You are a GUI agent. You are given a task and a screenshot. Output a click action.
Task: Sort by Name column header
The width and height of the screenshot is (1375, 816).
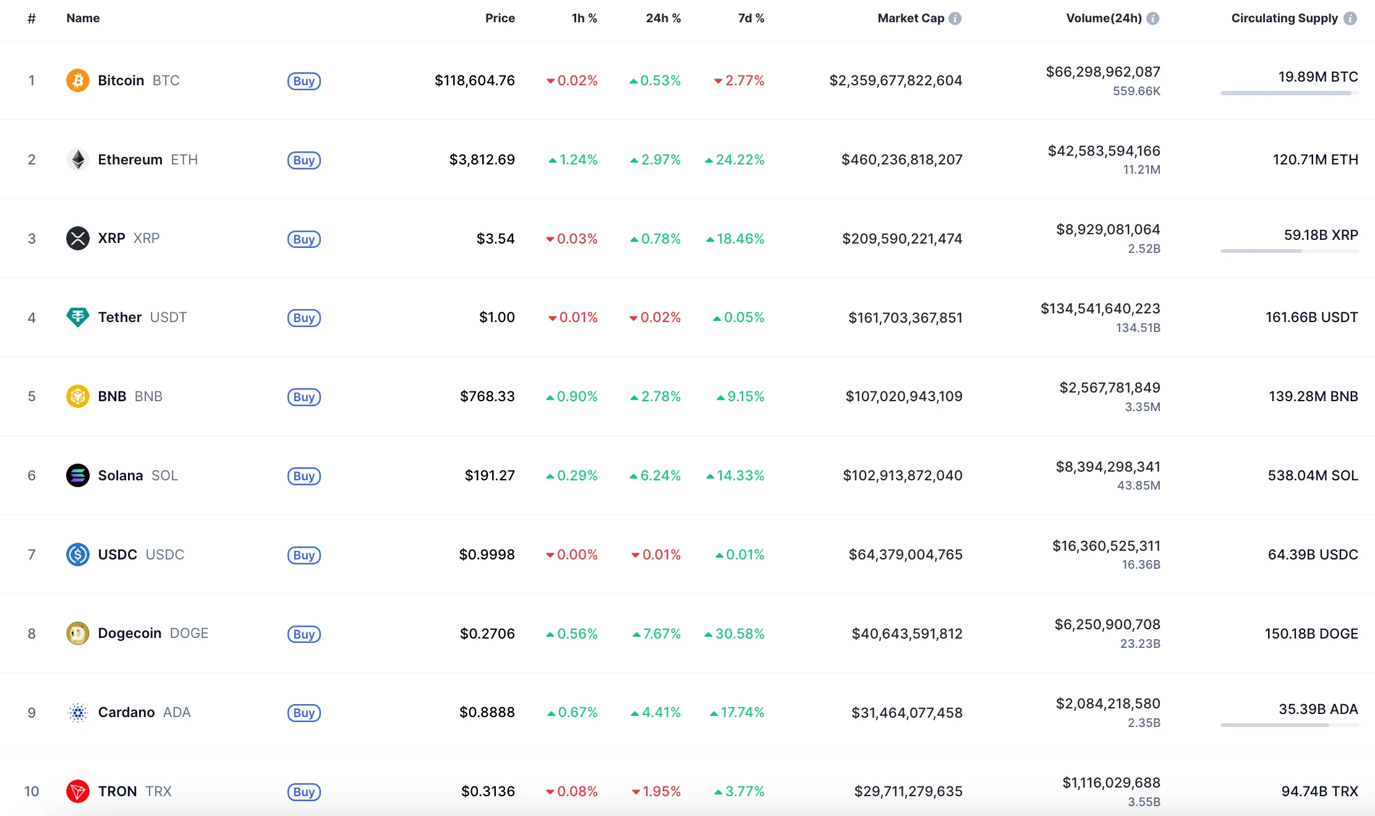pyautogui.click(x=83, y=19)
